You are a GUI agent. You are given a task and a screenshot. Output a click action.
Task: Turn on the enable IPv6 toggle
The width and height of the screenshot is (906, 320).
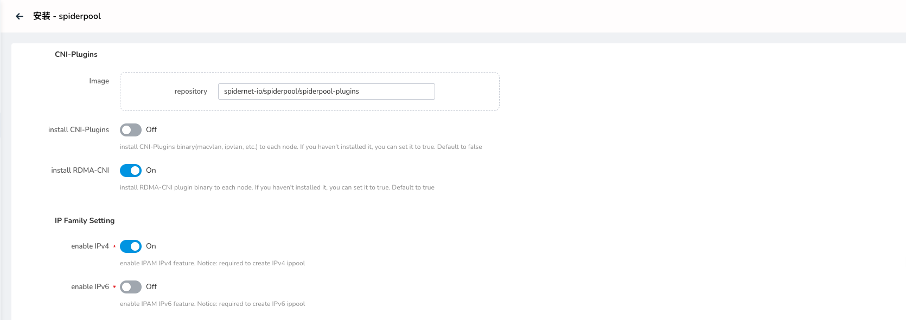click(x=131, y=287)
